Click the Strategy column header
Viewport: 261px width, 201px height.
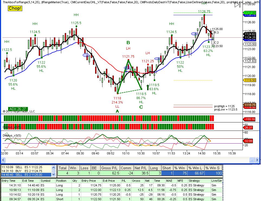coord(199,181)
